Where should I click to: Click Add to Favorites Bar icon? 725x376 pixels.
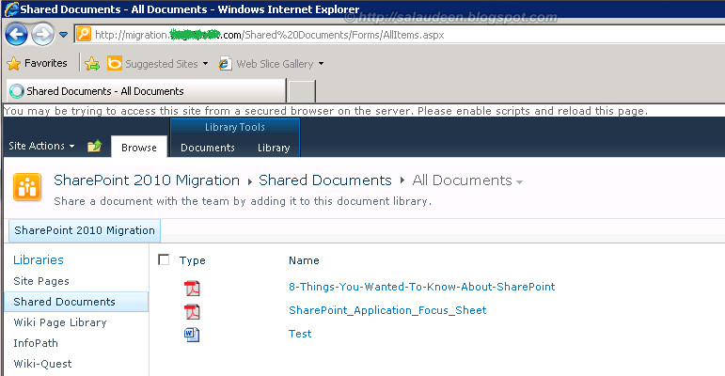click(92, 63)
